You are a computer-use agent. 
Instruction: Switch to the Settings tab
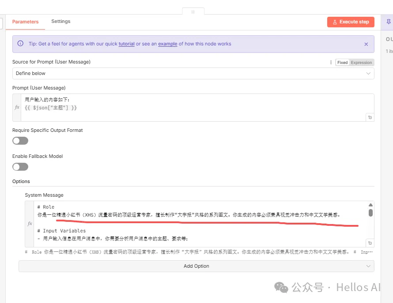60,21
